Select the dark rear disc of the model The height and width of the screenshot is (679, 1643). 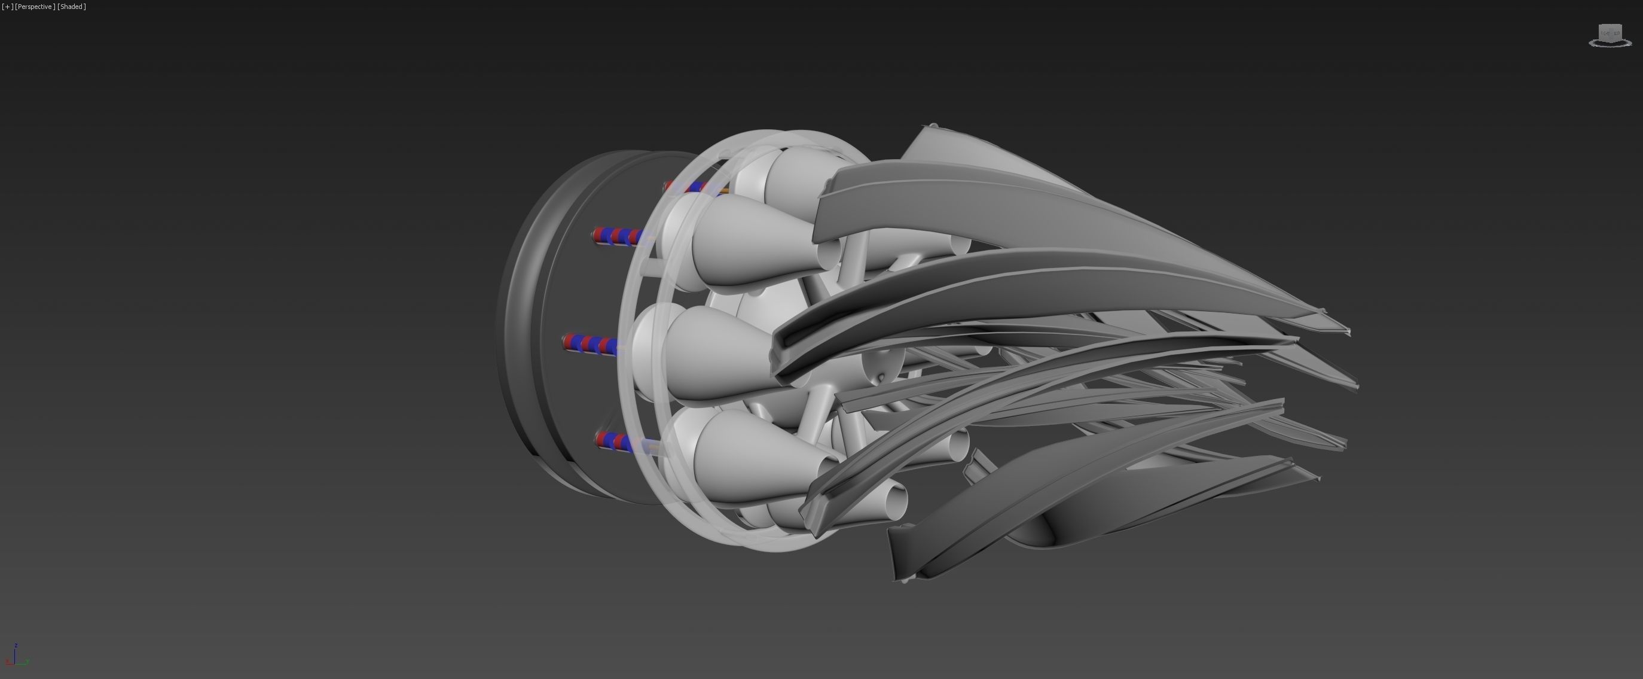(561, 294)
